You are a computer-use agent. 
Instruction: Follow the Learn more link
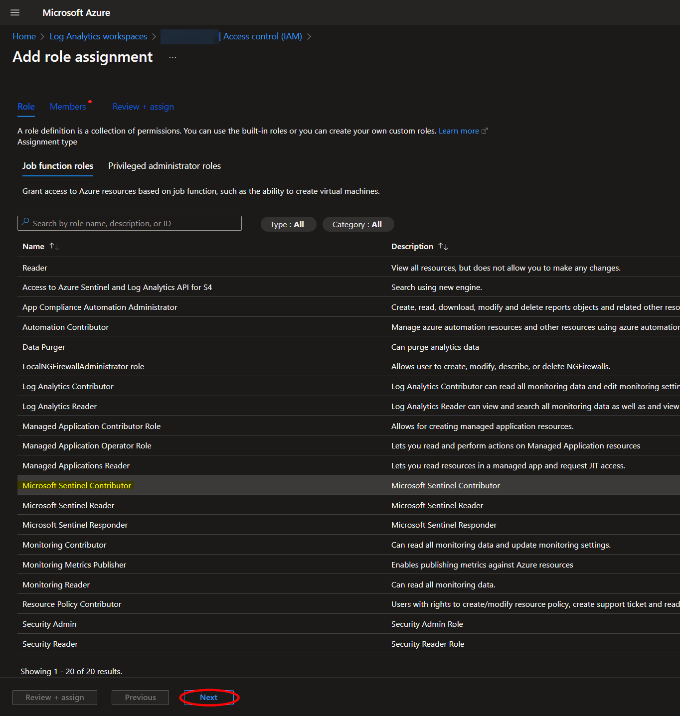coord(459,131)
